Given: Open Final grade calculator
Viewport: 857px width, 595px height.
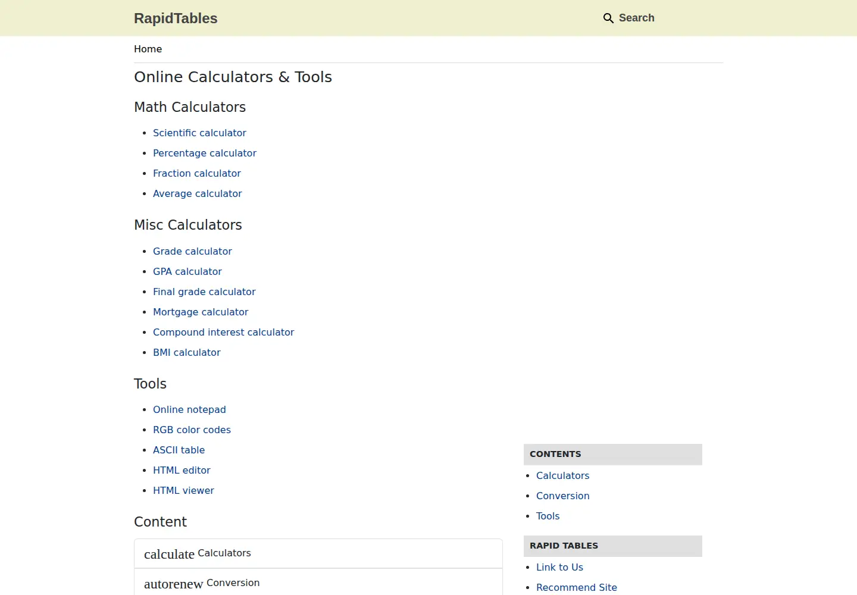Looking at the screenshot, I should 204,292.
